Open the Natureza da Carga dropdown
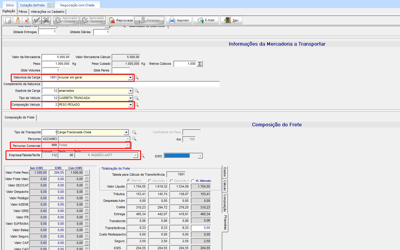400x250 pixels. tap(130, 78)
